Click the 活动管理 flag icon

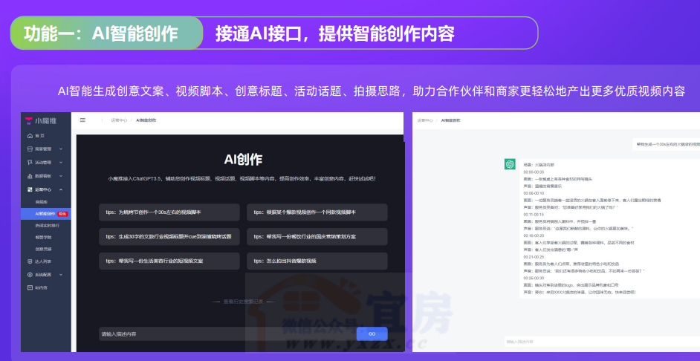pos(30,162)
